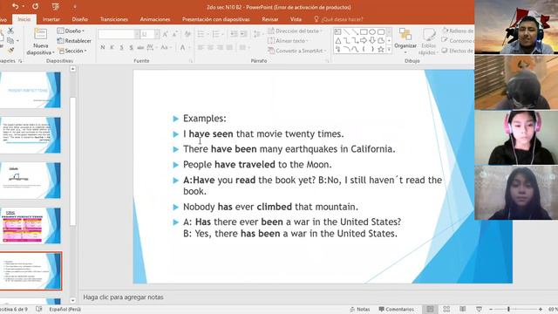Select the Present Perfect Tense title slide thumbnail
Screen dimensions: 558x314
31,90
